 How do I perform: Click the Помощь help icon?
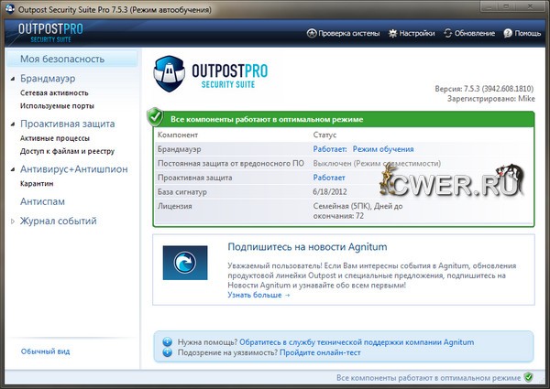(507, 33)
